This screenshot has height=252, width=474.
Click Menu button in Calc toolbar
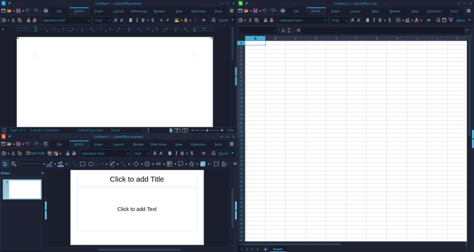click(461, 20)
